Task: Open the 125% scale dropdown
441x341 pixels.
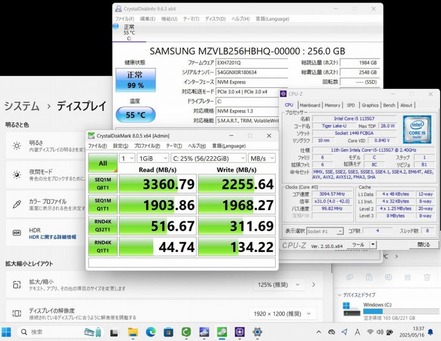Action: click(278, 285)
